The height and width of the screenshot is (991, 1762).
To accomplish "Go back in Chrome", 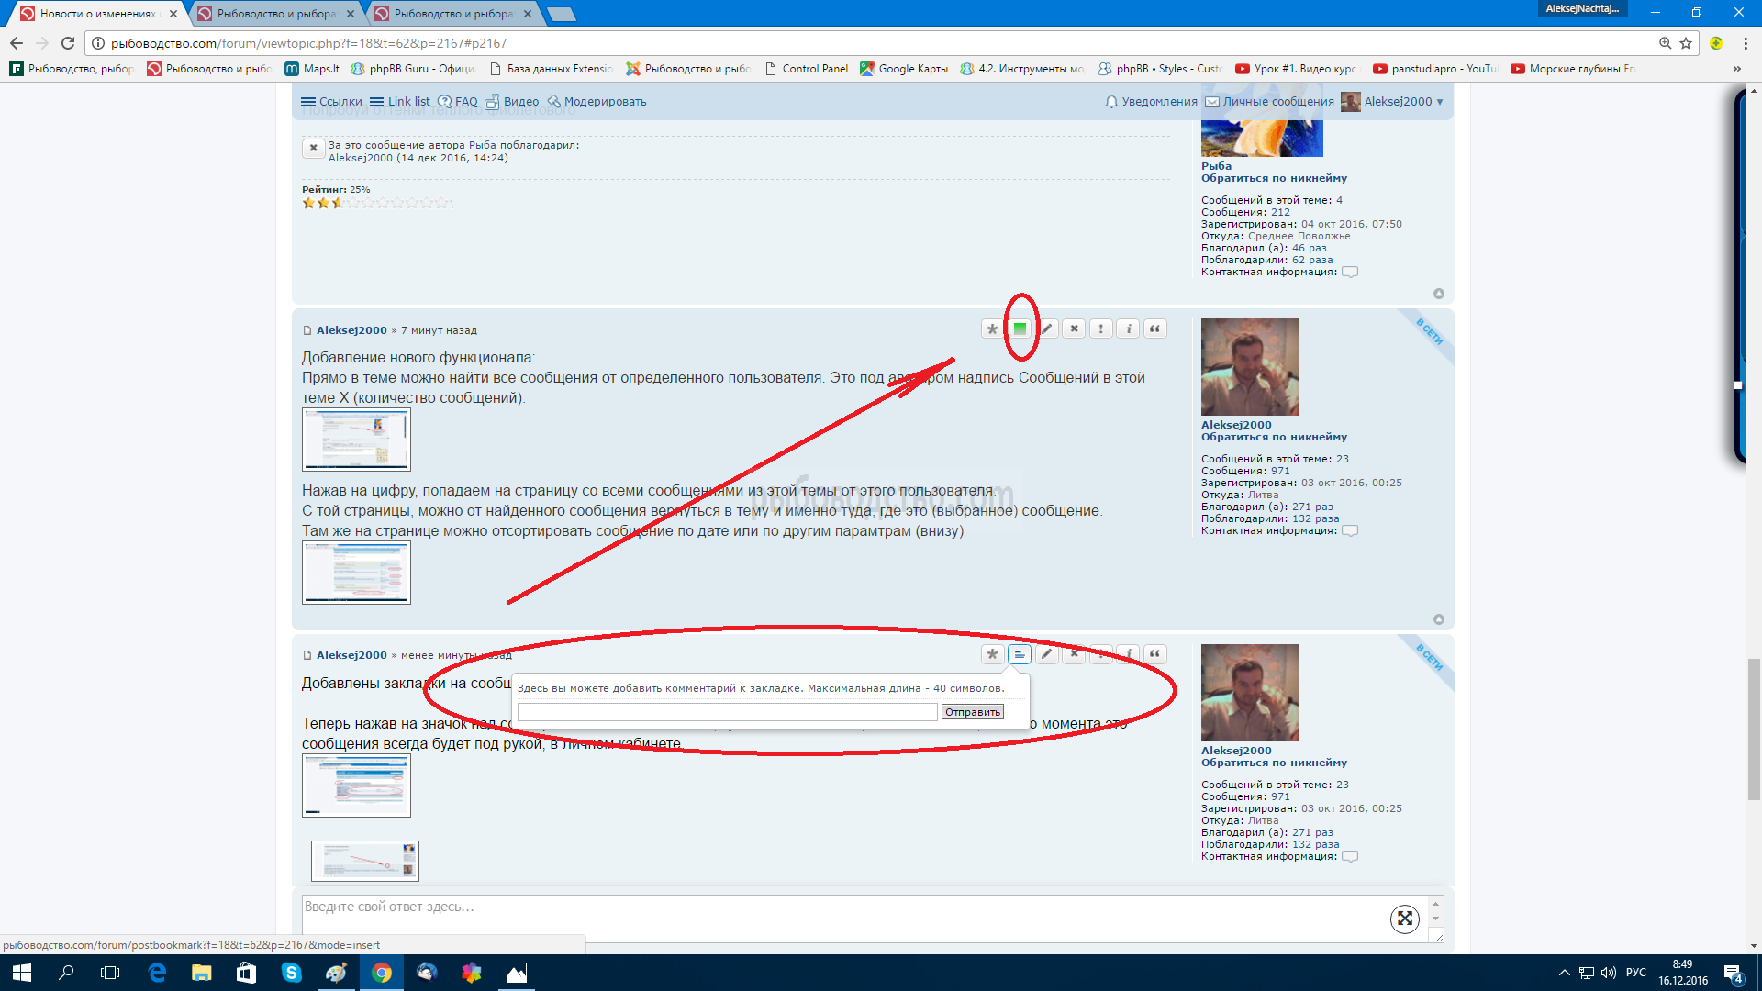I will tap(17, 43).
